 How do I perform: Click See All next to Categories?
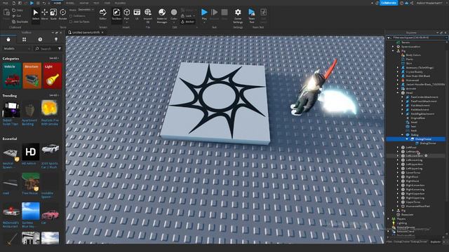click(x=54, y=58)
